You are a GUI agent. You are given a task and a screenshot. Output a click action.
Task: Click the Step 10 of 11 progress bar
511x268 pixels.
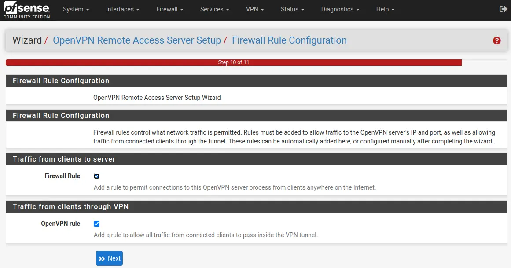[233, 62]
